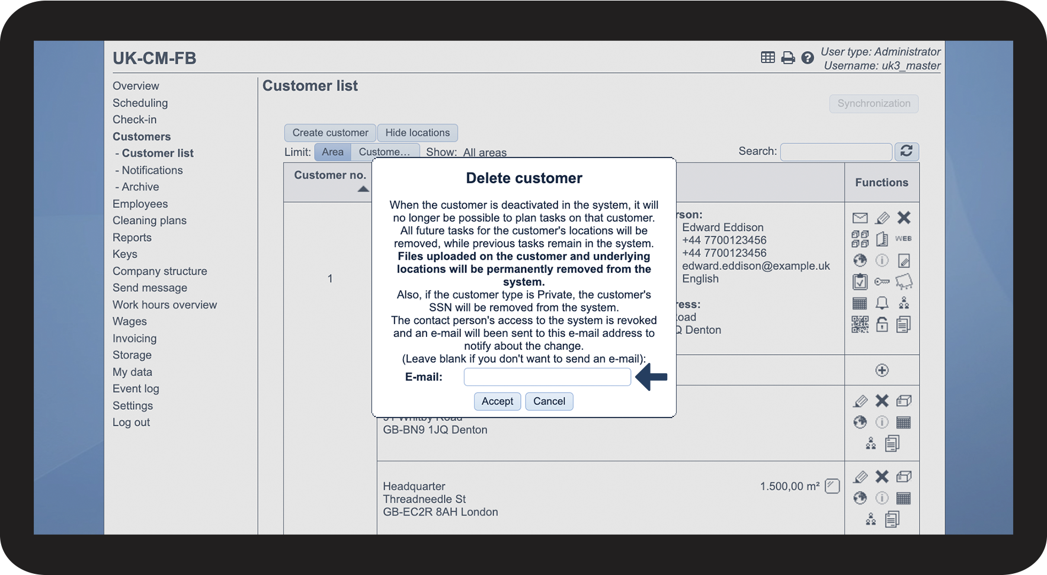Open the All areas Show selector

pyautogui.click(x=485, y=153)
